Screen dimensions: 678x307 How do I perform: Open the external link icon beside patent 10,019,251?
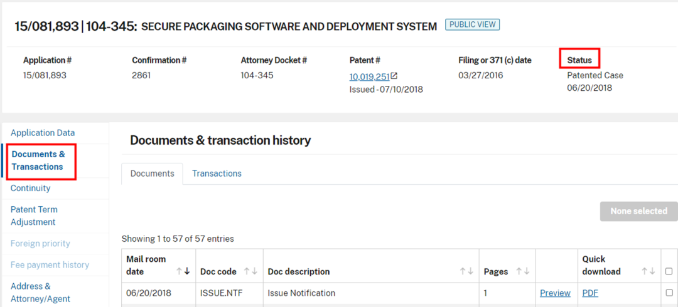click(394, 76)
